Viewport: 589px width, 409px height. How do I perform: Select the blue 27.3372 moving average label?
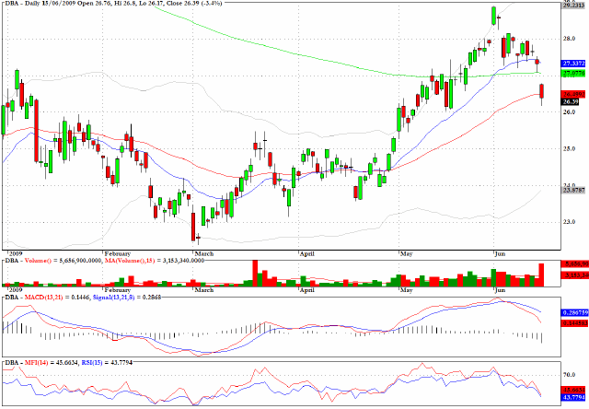tap(572, 64)
